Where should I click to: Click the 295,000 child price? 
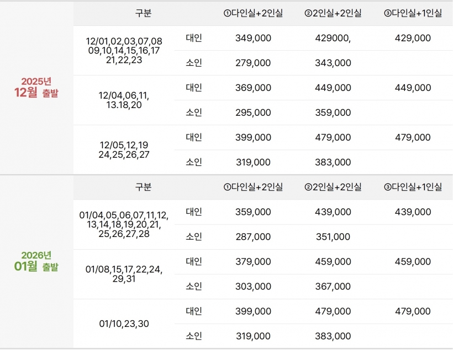(x=253, y=112)
